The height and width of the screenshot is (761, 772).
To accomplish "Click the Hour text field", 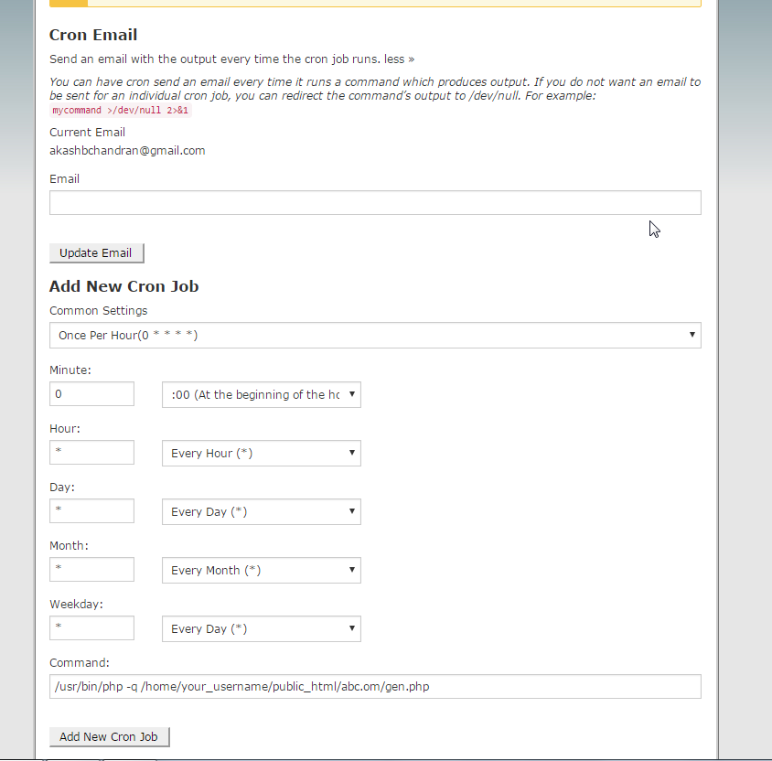I will pyautogui.click(x=91, y=453).
